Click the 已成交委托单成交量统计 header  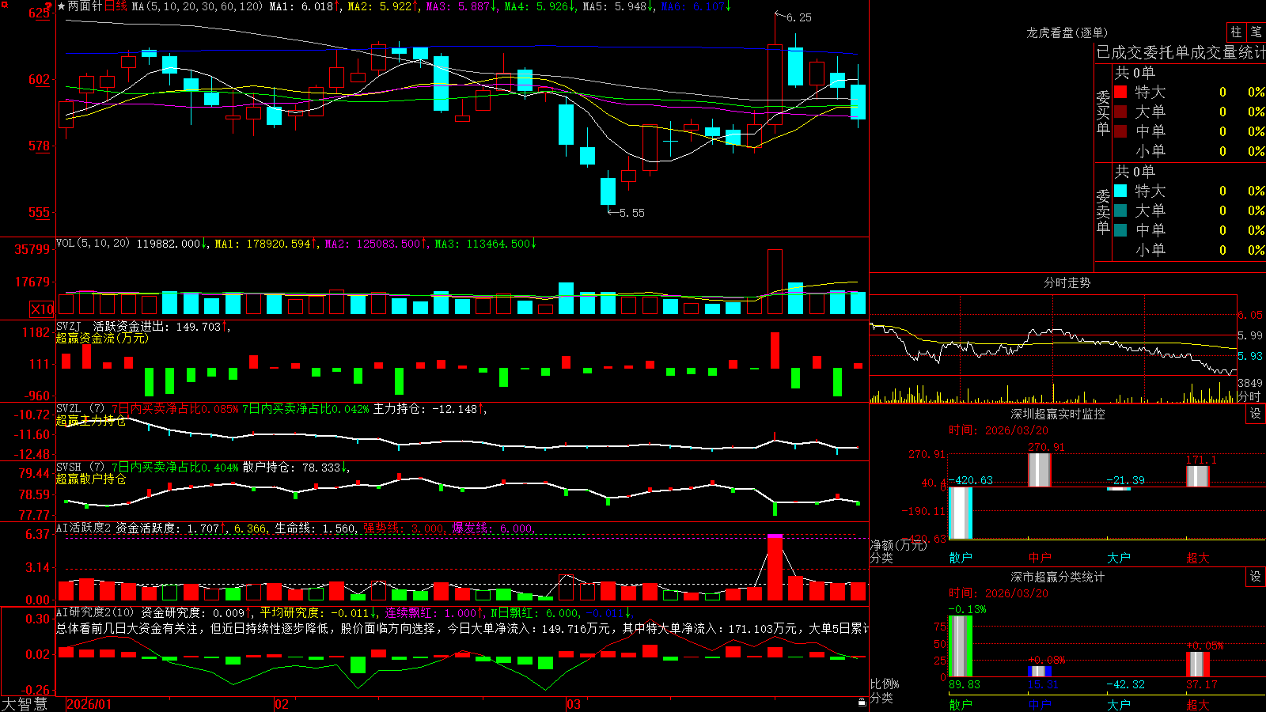pos(1181,52)
